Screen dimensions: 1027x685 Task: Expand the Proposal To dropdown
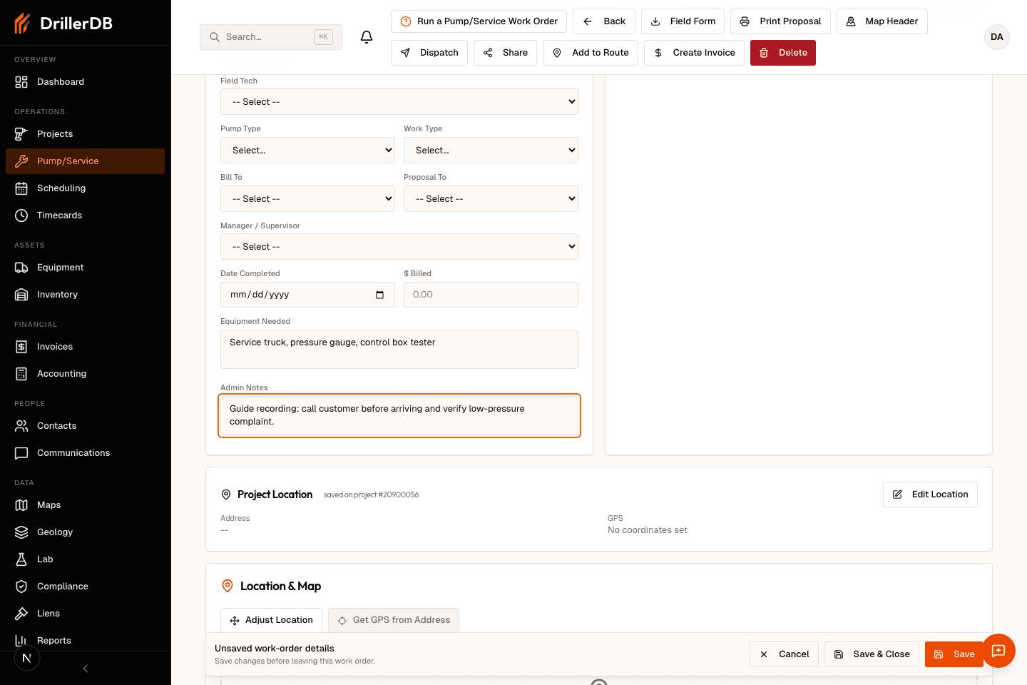point(491,199)
